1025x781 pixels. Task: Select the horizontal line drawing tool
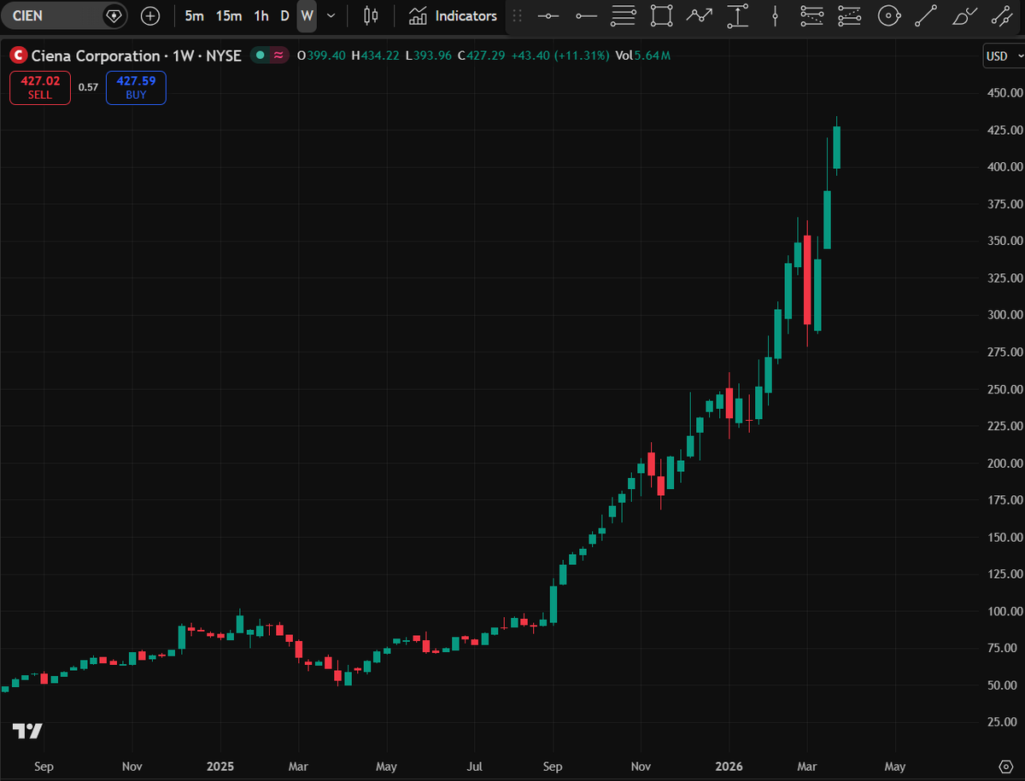point(548,15)
